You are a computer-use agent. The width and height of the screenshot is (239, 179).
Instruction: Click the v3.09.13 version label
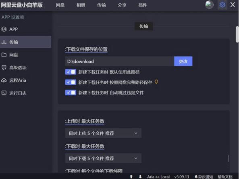(x=182, y=177)
